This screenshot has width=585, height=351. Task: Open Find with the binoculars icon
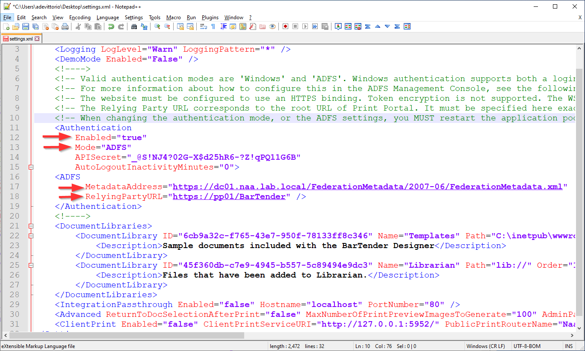click(134, 26)
